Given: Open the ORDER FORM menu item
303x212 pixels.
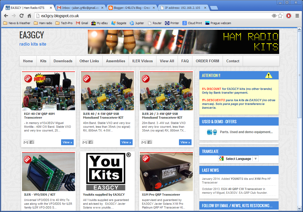Looking at the screenshot, I should point(207,61).
